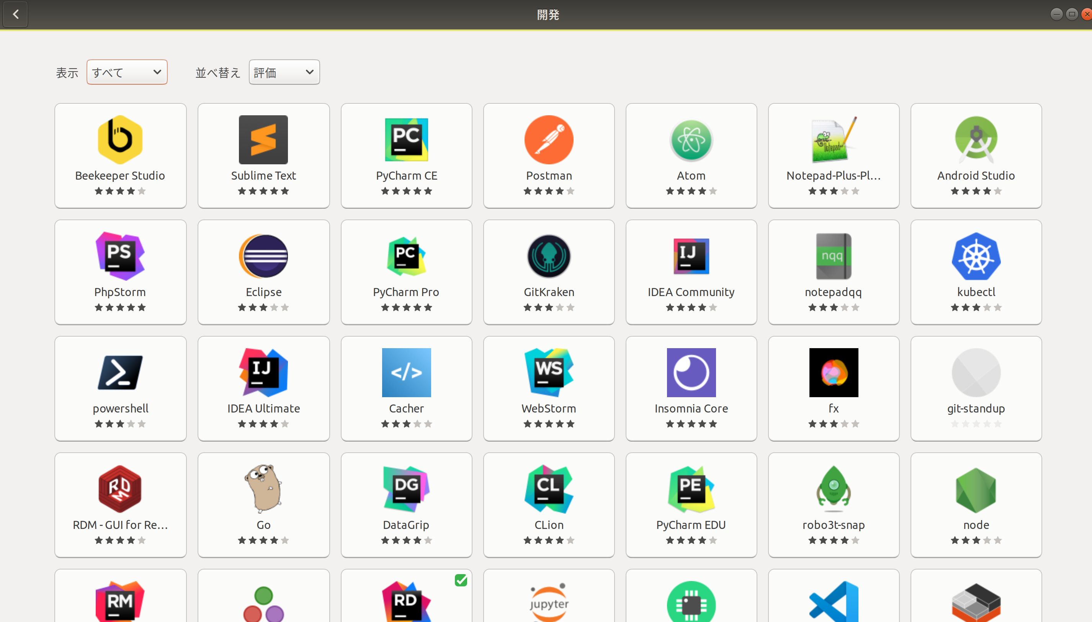Open the CLion icon
Image resolution: width=1092 pixels, height=622 pixels.
[x=549, y=489]
